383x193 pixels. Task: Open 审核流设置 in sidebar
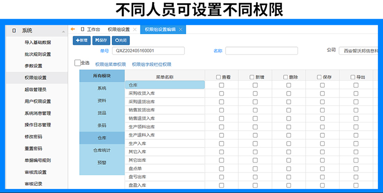pyautogui.click(x=36, y=172)
